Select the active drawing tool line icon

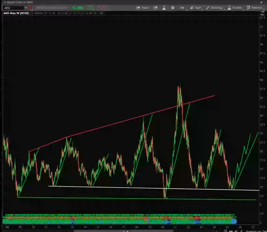241,231
